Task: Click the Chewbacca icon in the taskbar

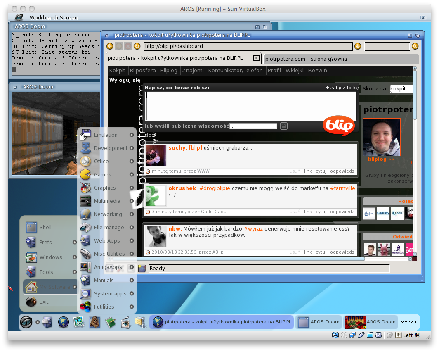Action: [x=94, y=322]
